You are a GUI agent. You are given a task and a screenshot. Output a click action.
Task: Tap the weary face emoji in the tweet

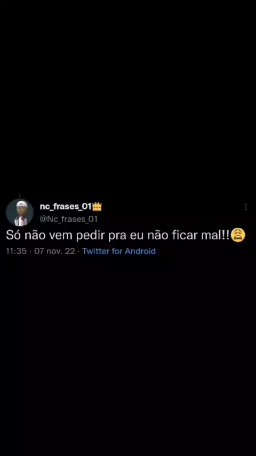click(238, 235)
